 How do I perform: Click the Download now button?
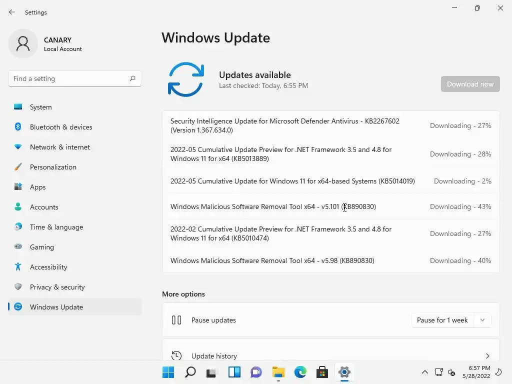click(470, 84)
